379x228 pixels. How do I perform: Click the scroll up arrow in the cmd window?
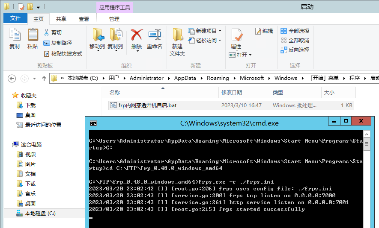367,134
